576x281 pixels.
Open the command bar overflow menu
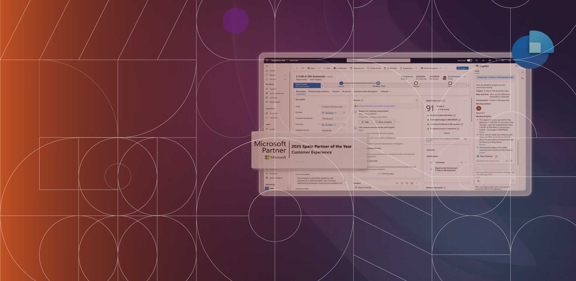446,68
